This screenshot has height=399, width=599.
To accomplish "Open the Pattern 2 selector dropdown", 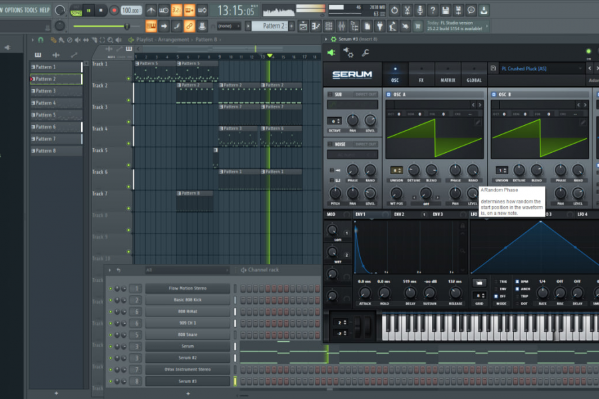I will click(273, 26).
